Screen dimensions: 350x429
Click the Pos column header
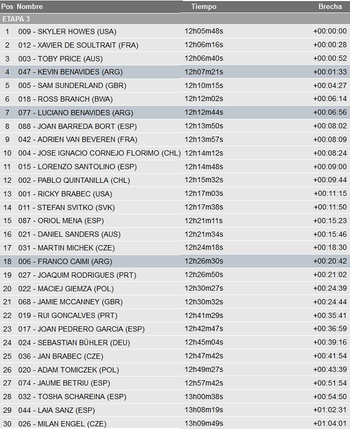(x=7, y=7)
